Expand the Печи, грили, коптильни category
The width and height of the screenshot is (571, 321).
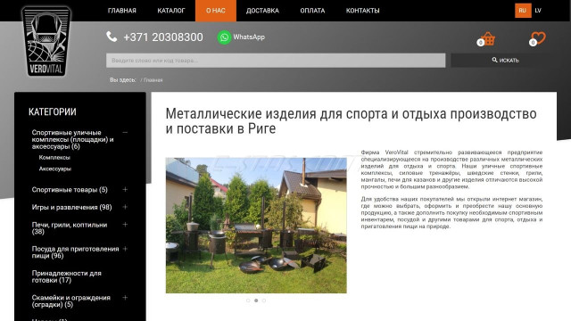pos(125,225)
